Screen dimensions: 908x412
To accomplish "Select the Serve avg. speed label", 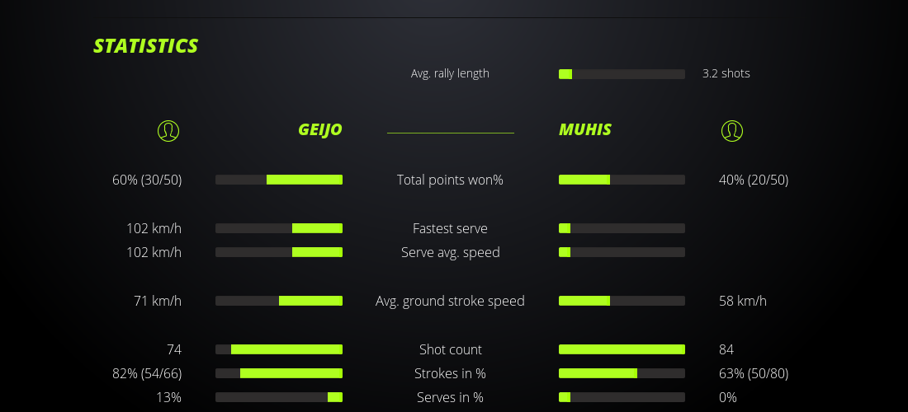I will pyautogui.click(x=450, y=252).
